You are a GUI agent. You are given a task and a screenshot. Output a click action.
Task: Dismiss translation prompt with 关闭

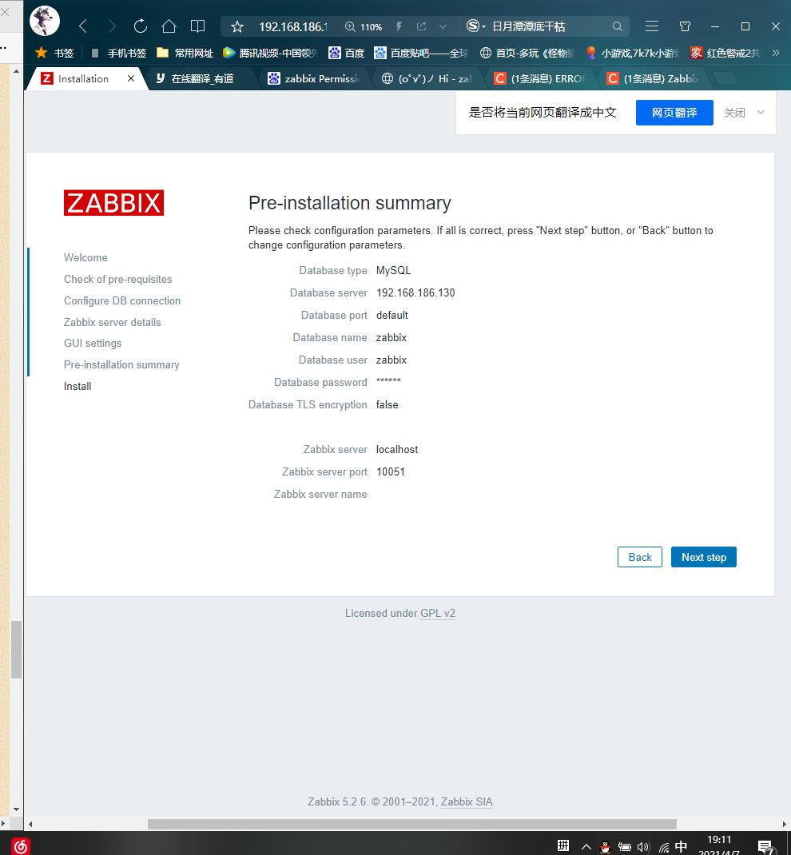[734, 113]
